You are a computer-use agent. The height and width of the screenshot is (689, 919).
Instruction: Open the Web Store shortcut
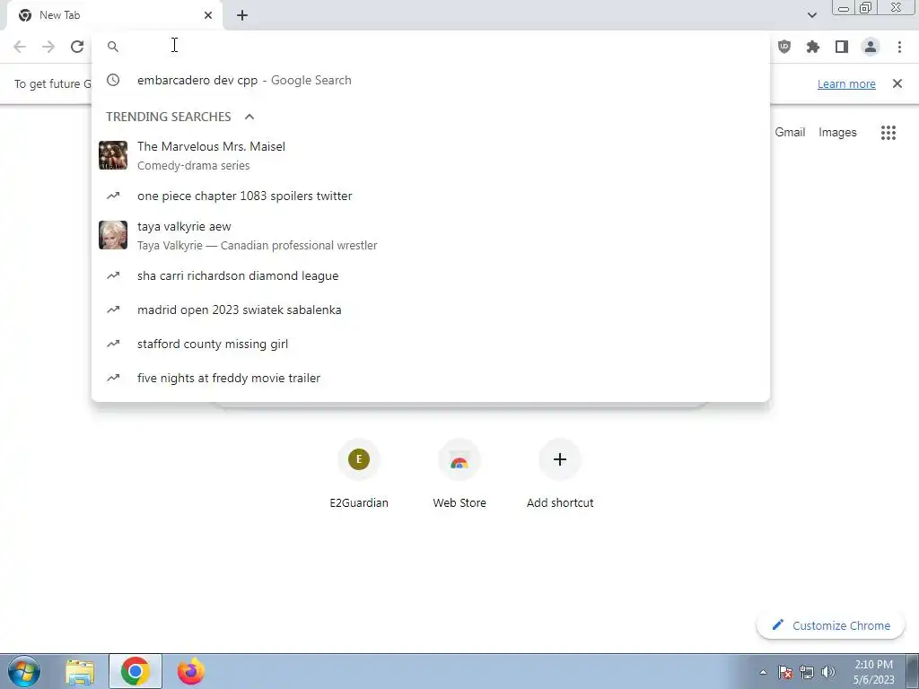coord(459,474)
